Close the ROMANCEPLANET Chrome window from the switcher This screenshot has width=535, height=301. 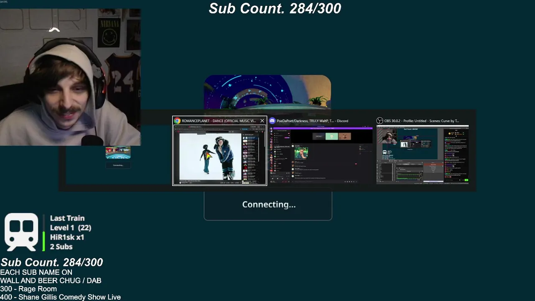pos(262,121)
